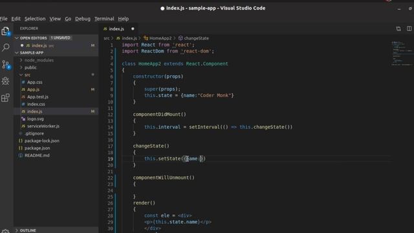Image resolution: width=414 pixels, height=233 pixels.
Task: Click changeState in the breadcrumb path
Action: (x=197, y=38)
